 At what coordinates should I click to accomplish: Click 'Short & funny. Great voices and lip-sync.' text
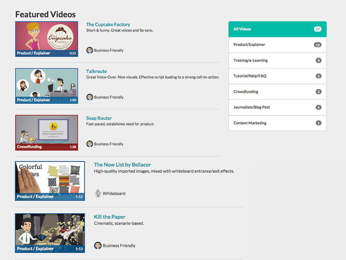[120, 30]
